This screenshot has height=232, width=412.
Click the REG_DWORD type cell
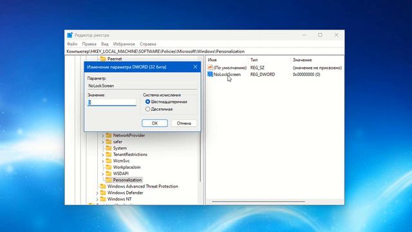coord(263,75)
